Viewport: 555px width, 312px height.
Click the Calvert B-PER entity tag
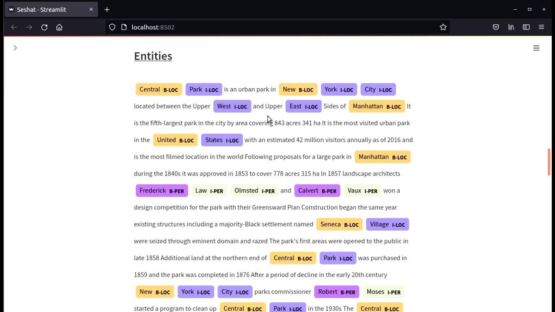317,191
